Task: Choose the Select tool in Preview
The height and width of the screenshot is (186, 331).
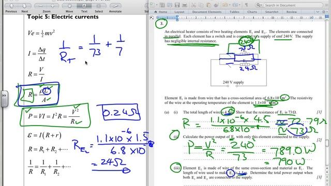Action: pos(99,6)
